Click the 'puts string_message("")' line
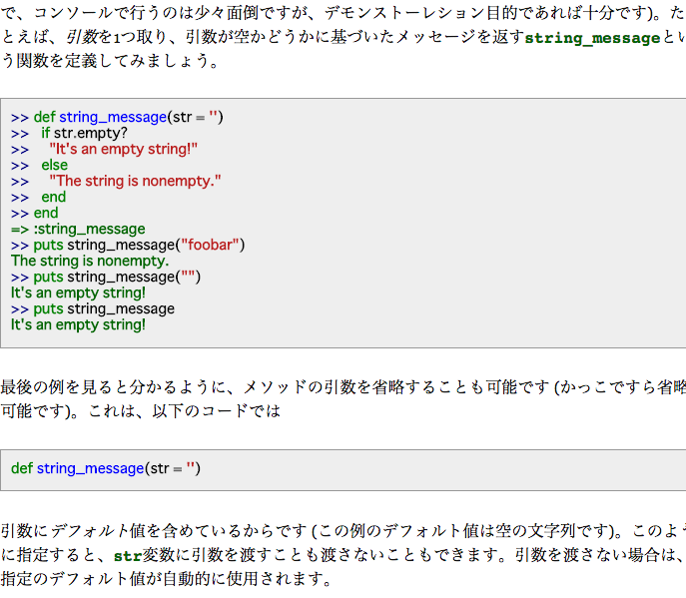The width and height of the screenshot is (686, 598). pos(106,277)
